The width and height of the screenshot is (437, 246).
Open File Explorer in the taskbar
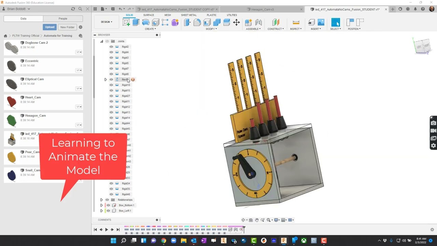click(x=184, y=241)
